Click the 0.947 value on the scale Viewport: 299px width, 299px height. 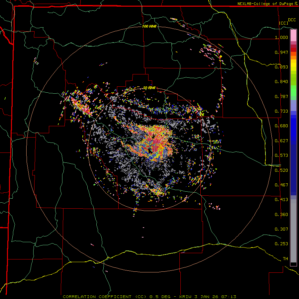pyautogui.click(x=281, y=52)
